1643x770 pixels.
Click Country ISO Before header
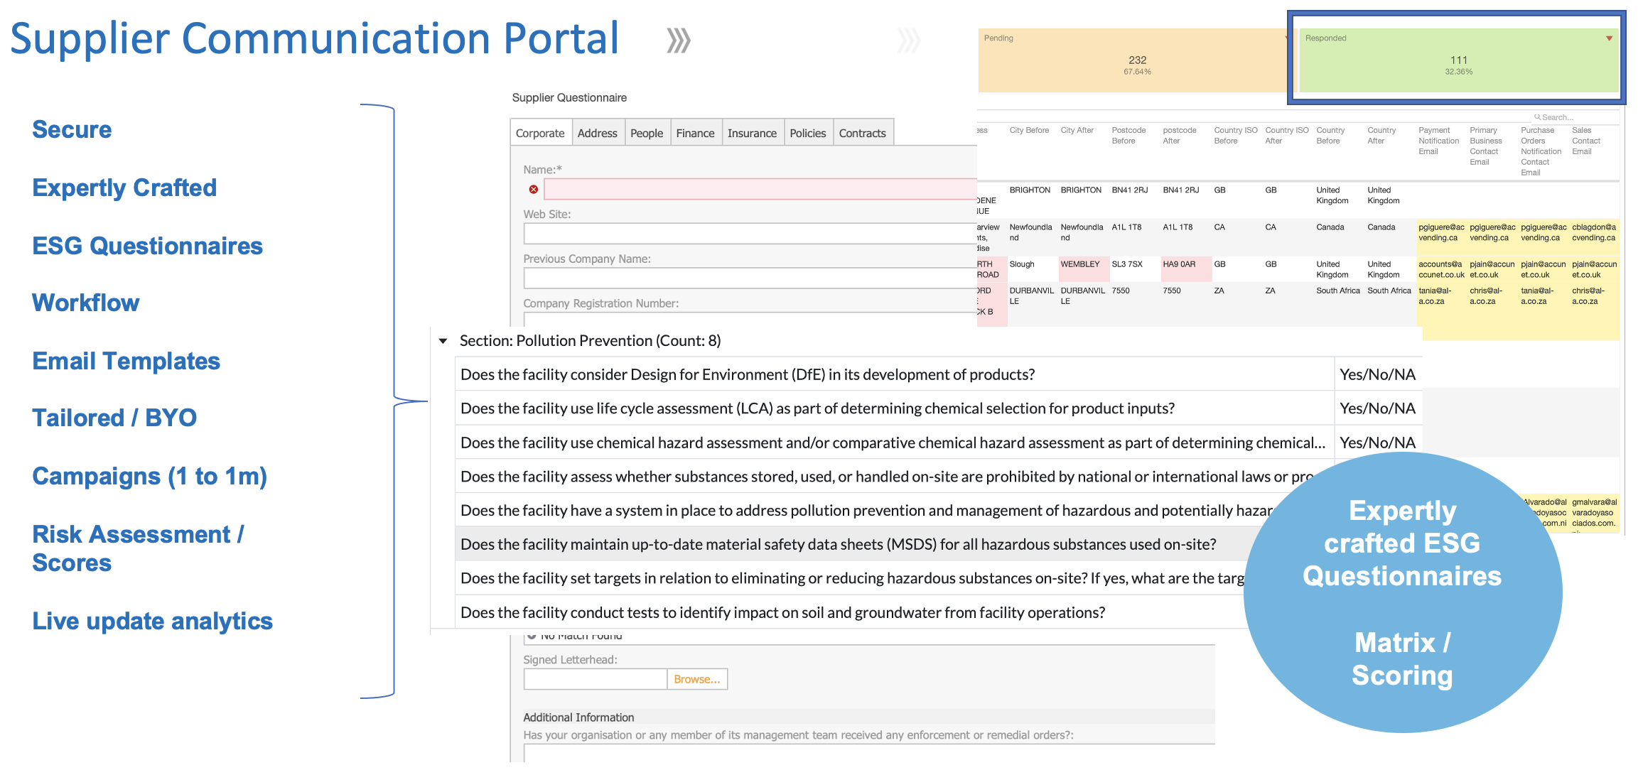click(1236, 136)
